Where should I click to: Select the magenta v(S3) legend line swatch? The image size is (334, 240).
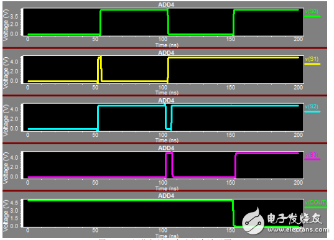(312, 159)
